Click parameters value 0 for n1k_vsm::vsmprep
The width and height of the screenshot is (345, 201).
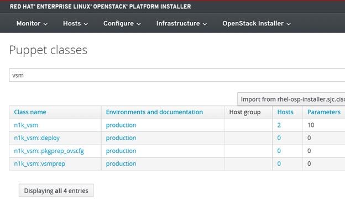[309, 163]
